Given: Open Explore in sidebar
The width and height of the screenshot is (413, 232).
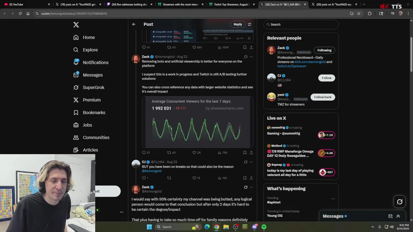Looking at the screenshot, I should click(86, 50).
